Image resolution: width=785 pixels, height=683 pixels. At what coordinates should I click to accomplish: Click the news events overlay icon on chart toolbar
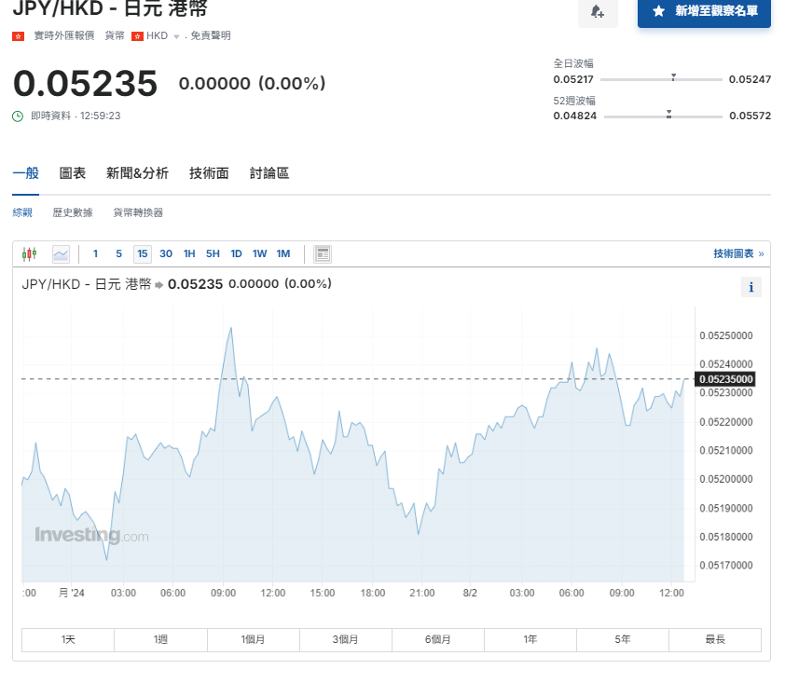321,253
